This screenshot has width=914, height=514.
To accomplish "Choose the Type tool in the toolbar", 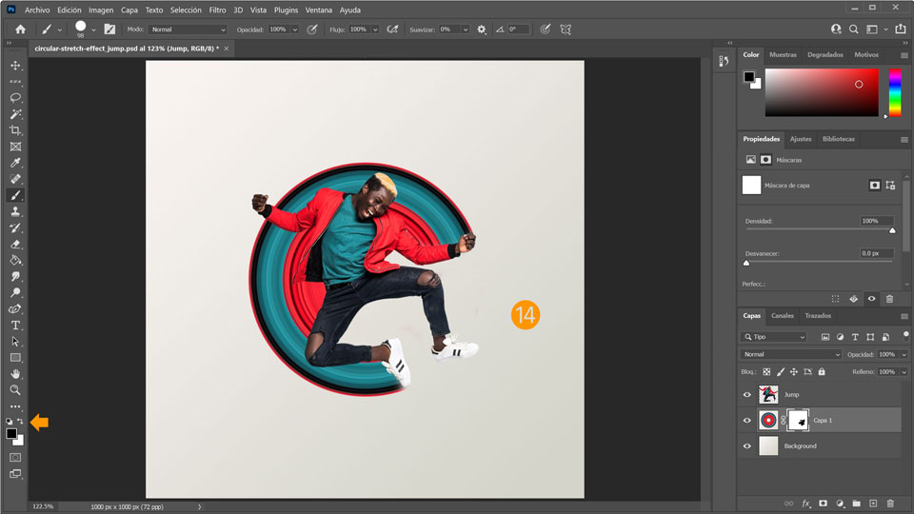I will click(x=15, y=326).
